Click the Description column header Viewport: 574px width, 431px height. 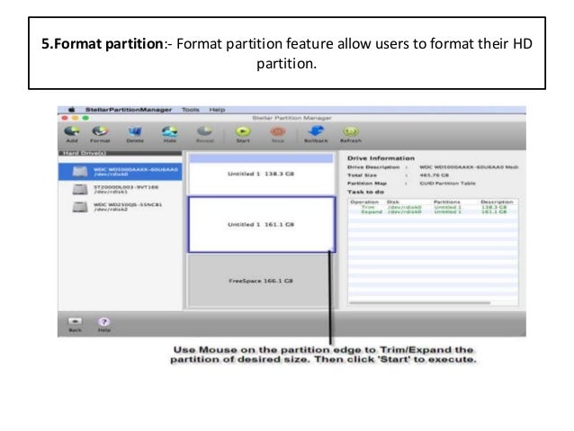pyautogui.click(x=497, y=202)
